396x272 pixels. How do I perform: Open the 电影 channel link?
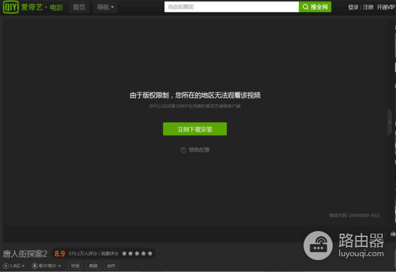point(56,7)
